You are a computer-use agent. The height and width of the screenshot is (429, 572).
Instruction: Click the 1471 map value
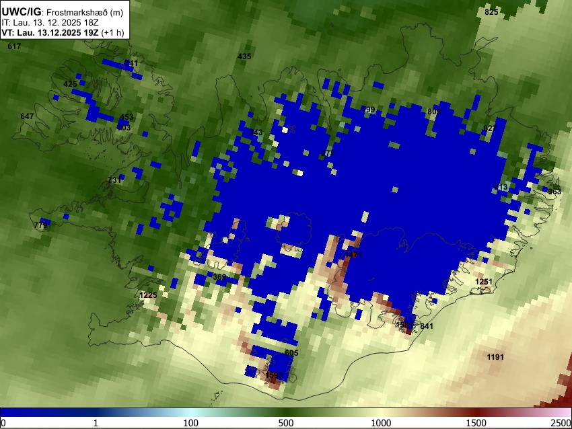coord(353,254)
